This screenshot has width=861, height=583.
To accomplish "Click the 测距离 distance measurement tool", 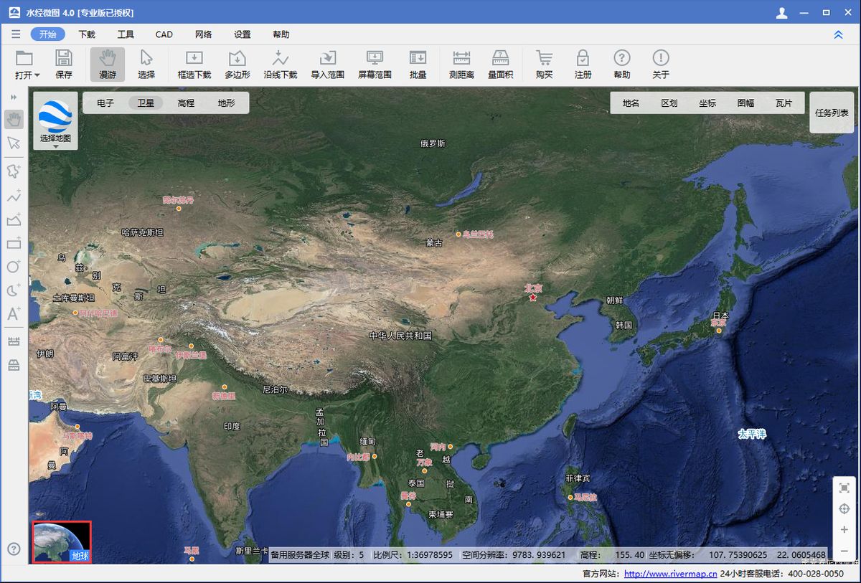I will click(x=461, y=64).
